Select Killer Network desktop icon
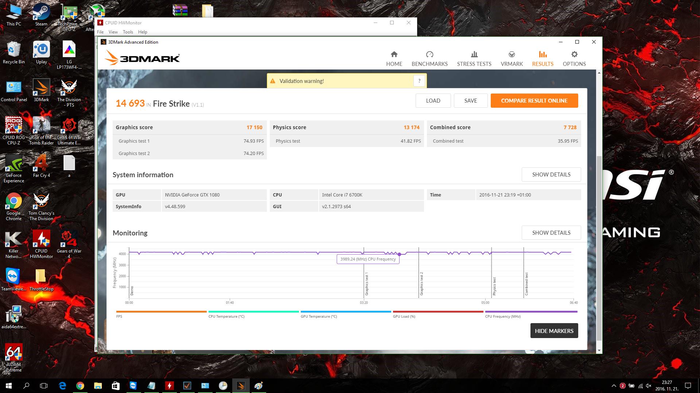Viewport: 700px width, 393px height. pos(14,245)
